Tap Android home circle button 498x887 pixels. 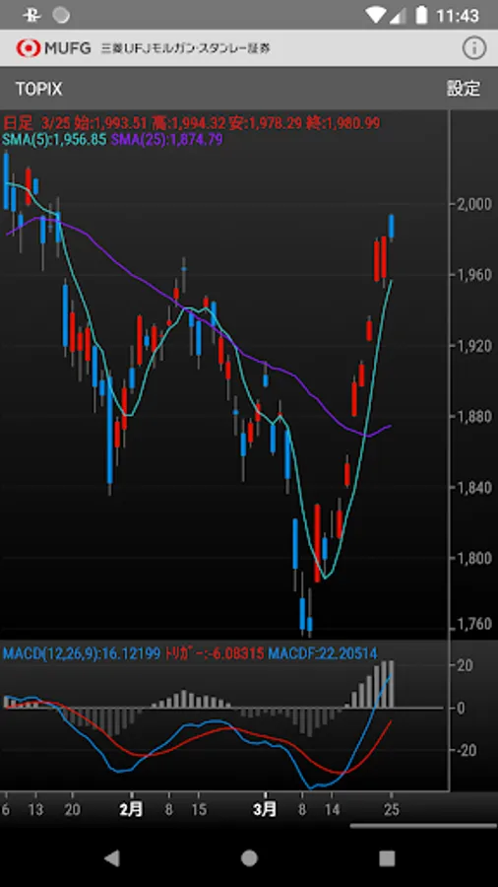click(249, 858)
